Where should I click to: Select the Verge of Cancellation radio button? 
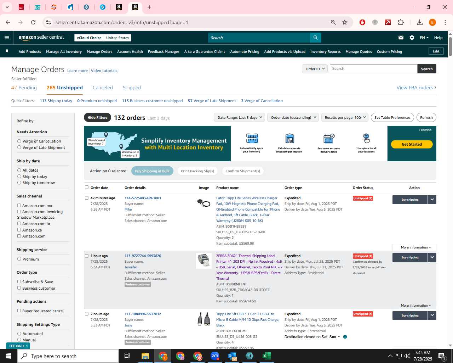click(x=19, y=141)
